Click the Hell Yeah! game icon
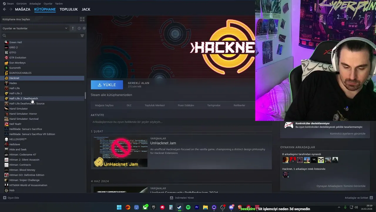The height and width of the screenshot is (212, 376). point(6,124)
